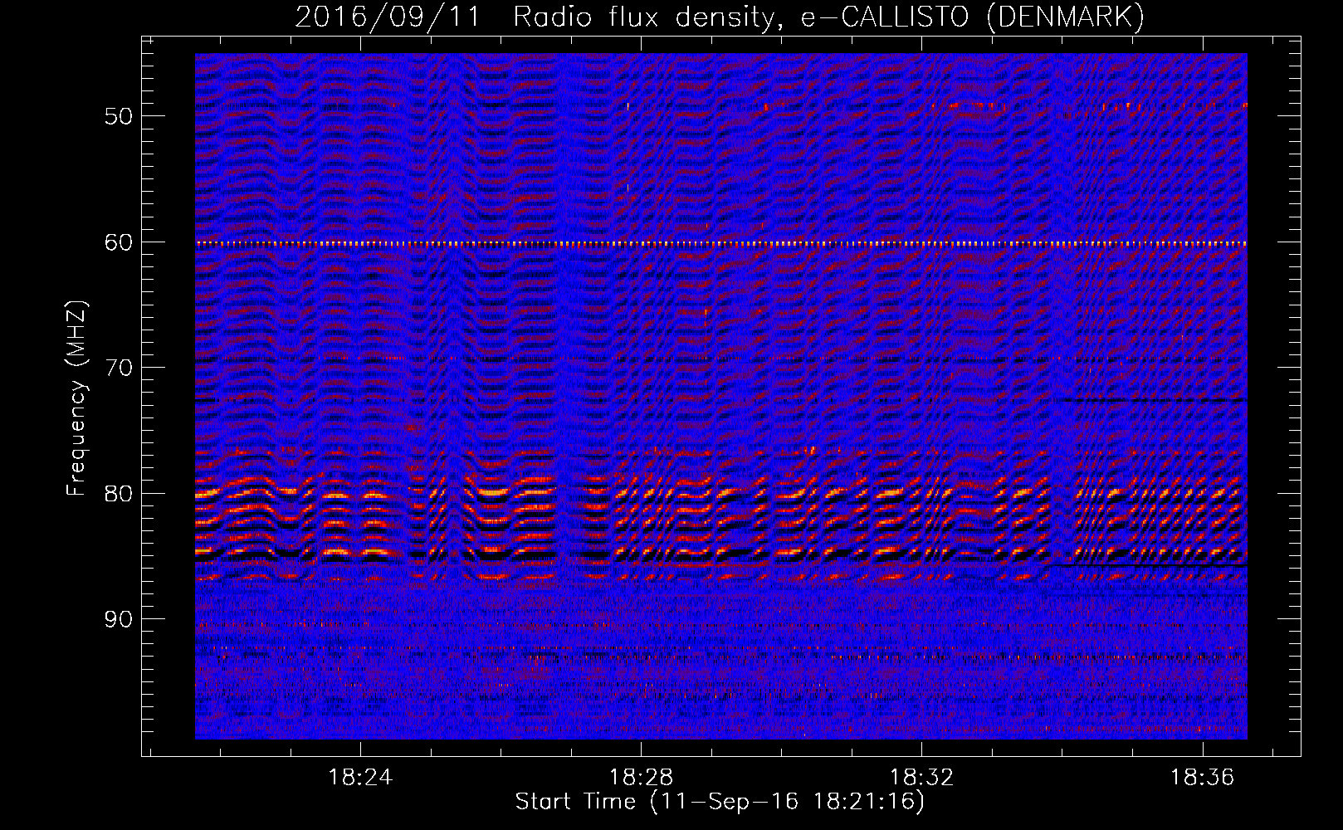Click the 70 frequency tick label

(119, 368)
